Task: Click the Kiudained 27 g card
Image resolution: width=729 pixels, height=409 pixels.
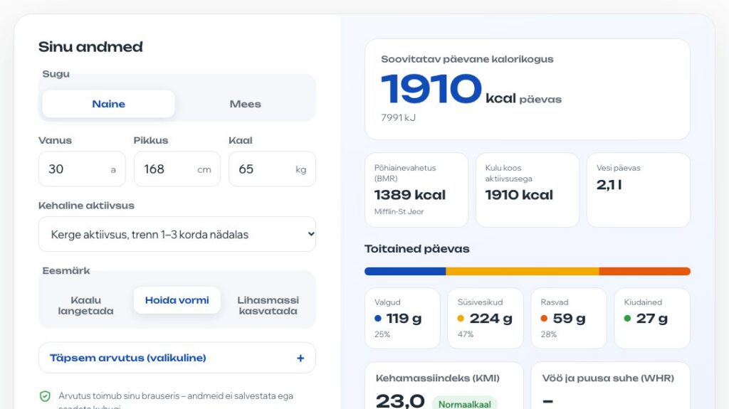Action: [x=652, y=319]
